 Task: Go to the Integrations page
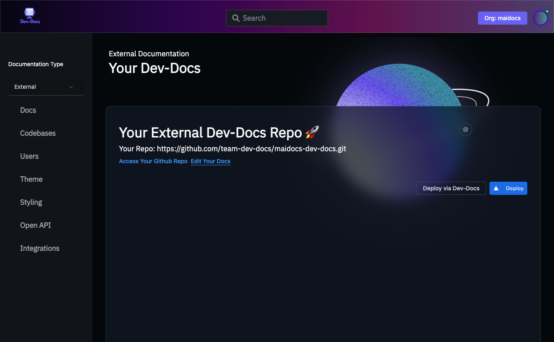(40, 248)
